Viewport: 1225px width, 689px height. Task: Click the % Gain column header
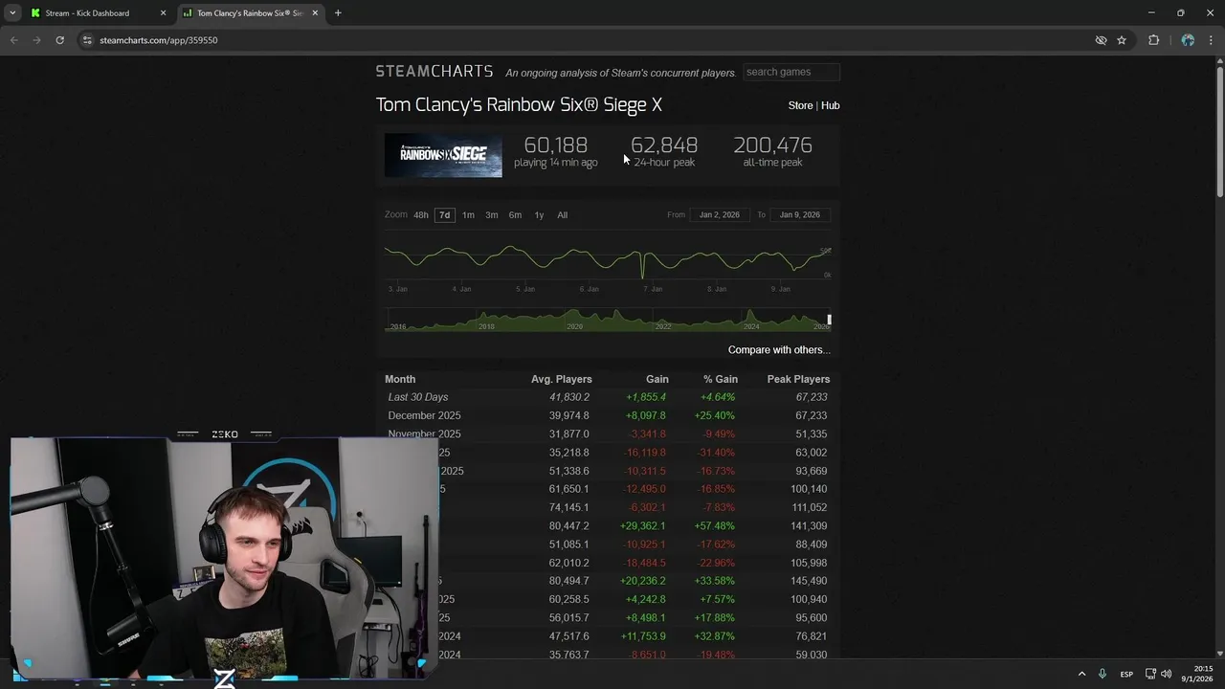click(x=721, y=380)
